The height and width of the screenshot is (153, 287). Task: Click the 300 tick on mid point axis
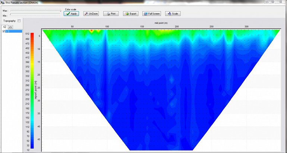246,27
